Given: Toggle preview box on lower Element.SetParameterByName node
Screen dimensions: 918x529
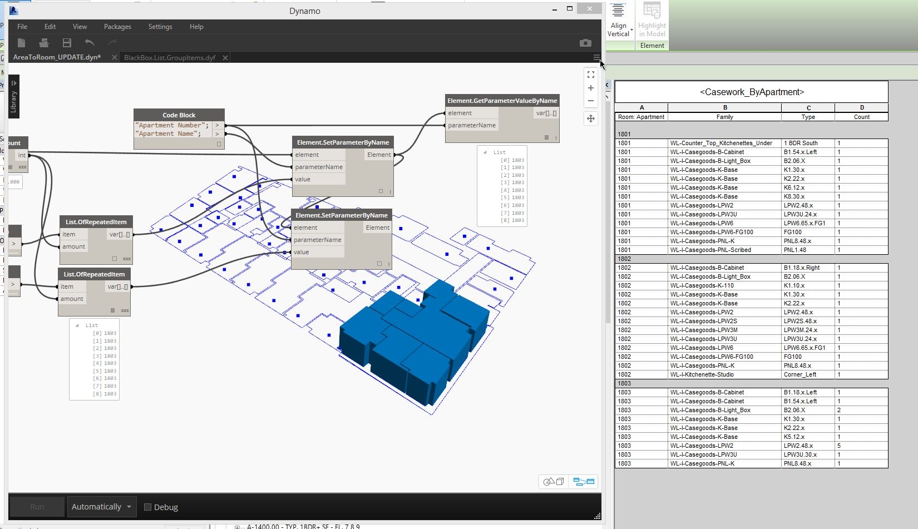Looking at the screenshot, I should (379, 264).
